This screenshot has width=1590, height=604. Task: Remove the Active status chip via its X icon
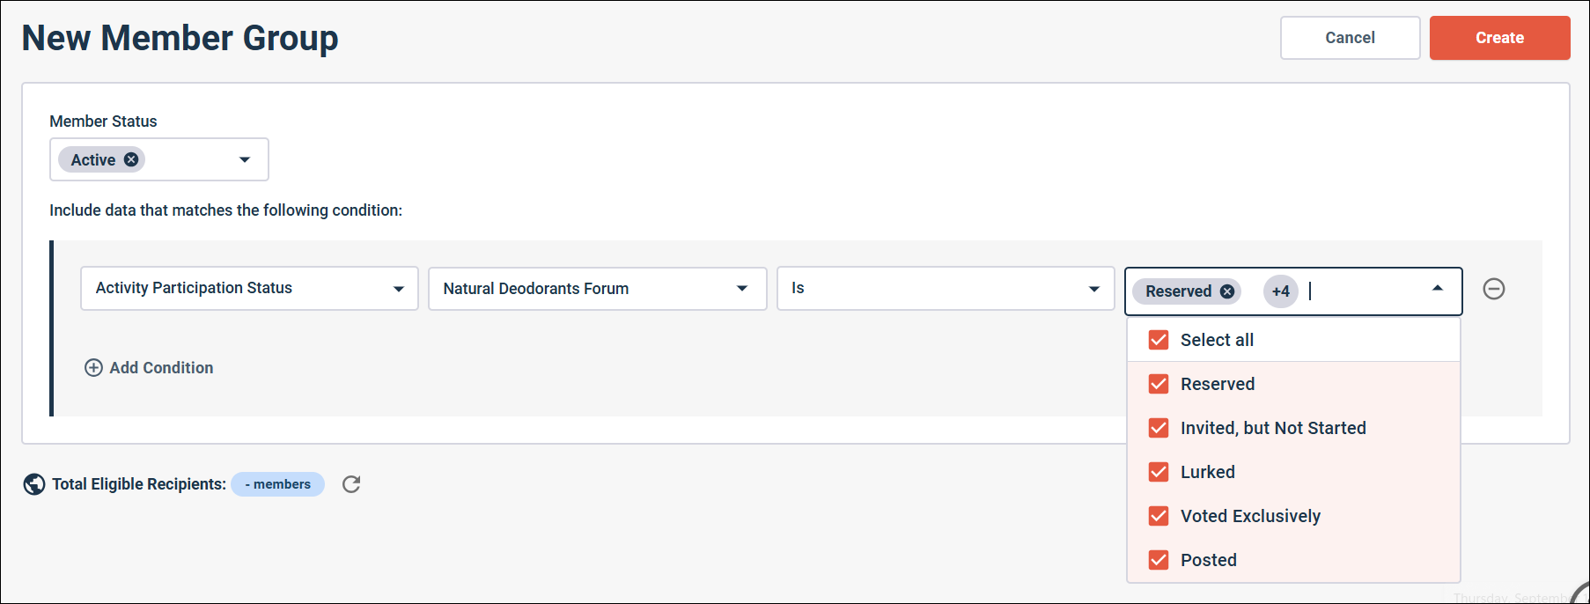tap(130, 158)
